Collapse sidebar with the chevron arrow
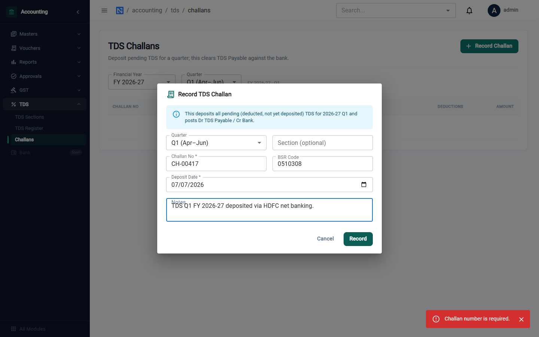 tap(78, 12)
